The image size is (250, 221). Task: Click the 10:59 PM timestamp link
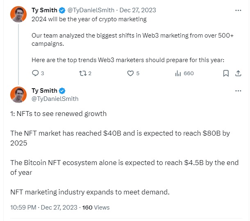tap(44, 208)
